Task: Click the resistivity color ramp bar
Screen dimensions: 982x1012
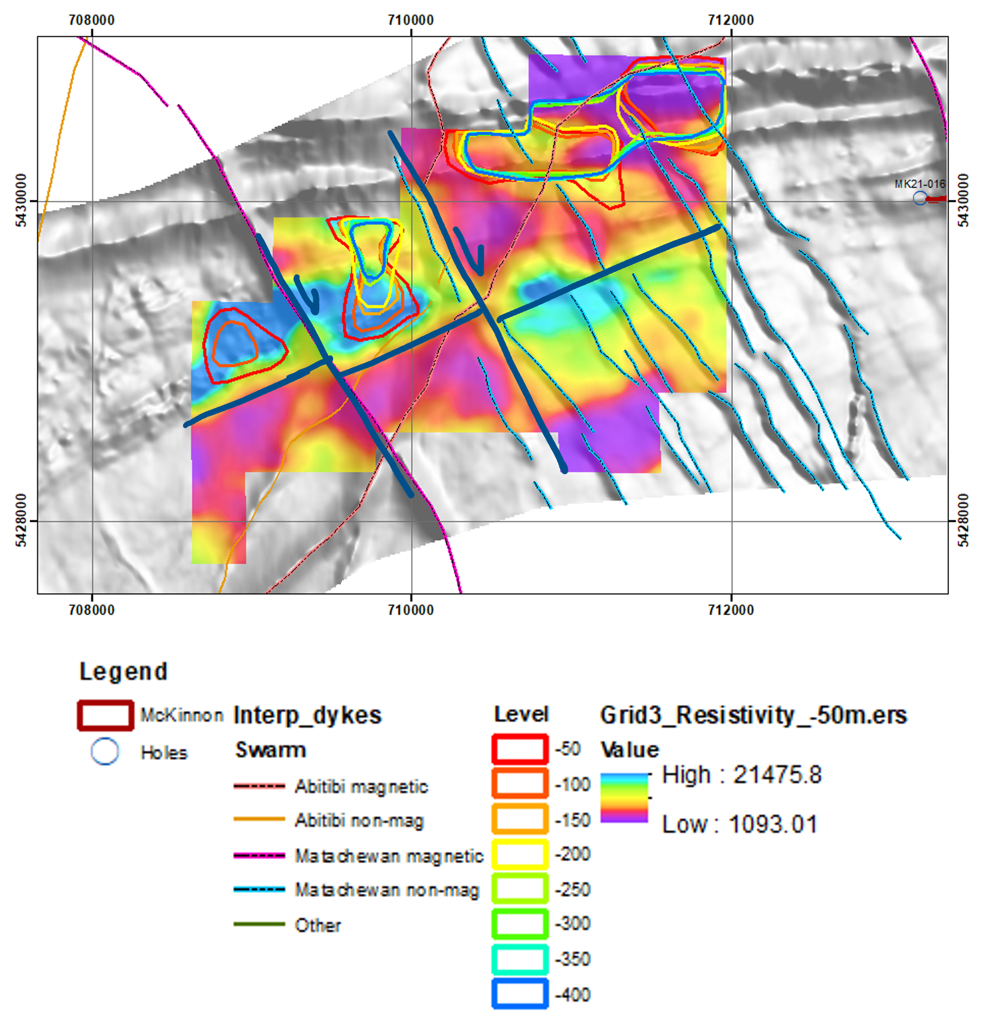Action: click(624, 798)
